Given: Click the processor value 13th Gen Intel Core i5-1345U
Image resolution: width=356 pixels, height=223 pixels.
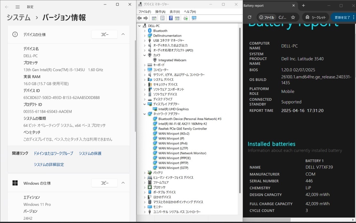Looking at the screenshot, I should pyautogui.click(x=63, y=70).
